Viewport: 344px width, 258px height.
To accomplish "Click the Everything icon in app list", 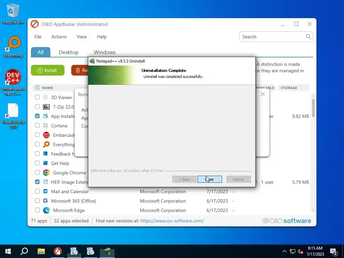I will (x=46, y=144).
